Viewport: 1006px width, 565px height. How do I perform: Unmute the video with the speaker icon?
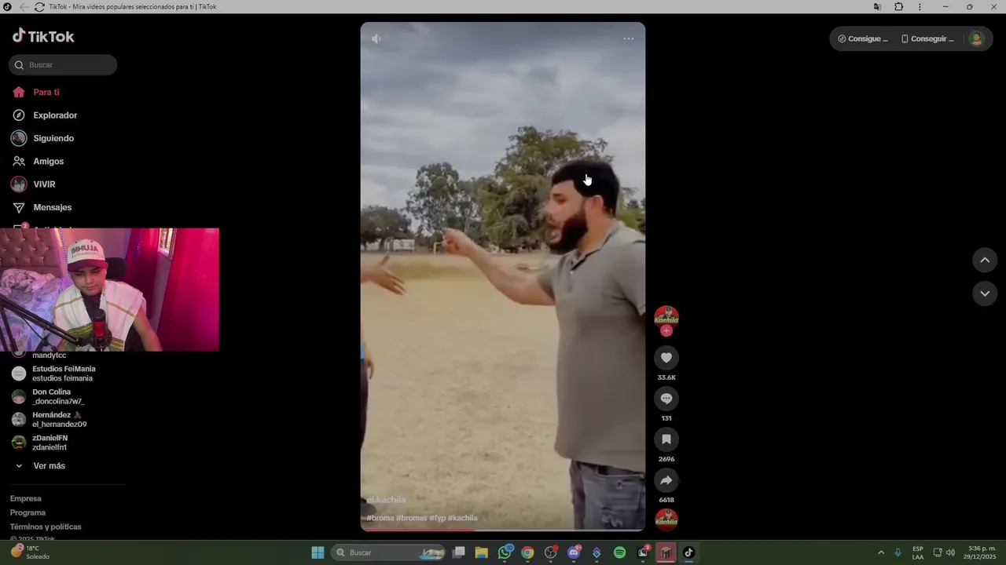pos(376,38)
